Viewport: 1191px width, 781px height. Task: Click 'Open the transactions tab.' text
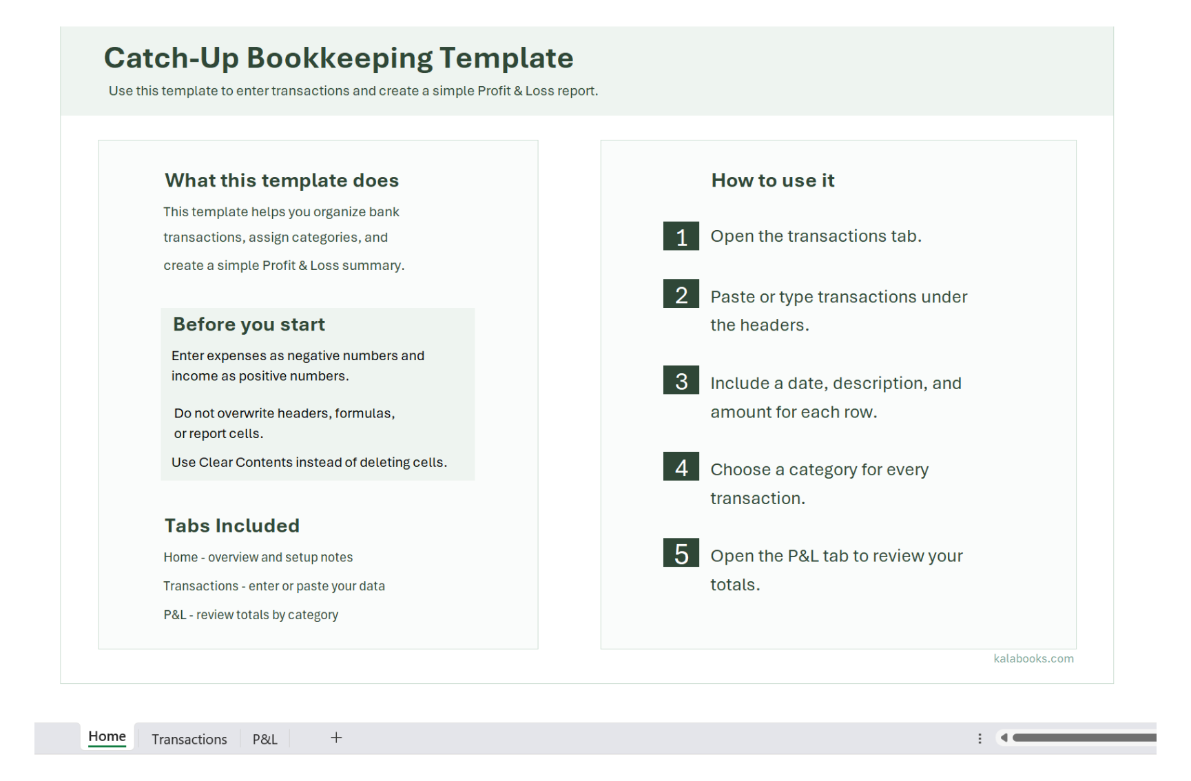click(816, 236)
